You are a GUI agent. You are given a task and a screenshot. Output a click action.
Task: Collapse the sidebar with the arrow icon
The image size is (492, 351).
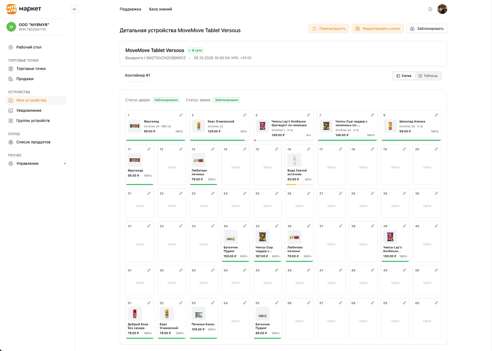[75, 9]
